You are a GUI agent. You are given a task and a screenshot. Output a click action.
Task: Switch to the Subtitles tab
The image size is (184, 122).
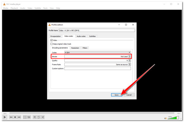(x=92, y=36)
